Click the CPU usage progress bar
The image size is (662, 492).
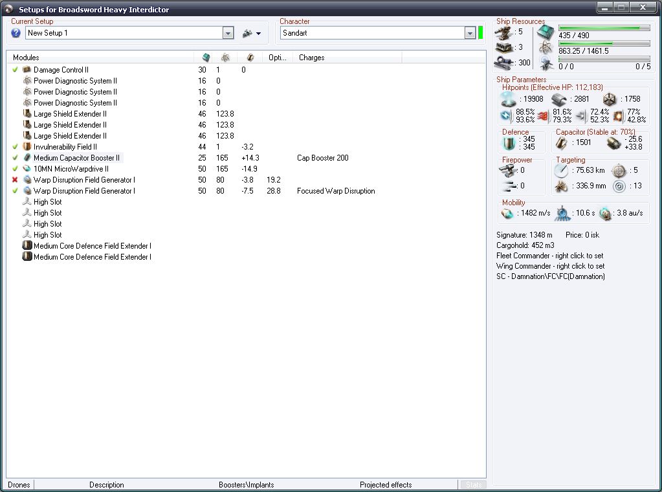point(604,28)
